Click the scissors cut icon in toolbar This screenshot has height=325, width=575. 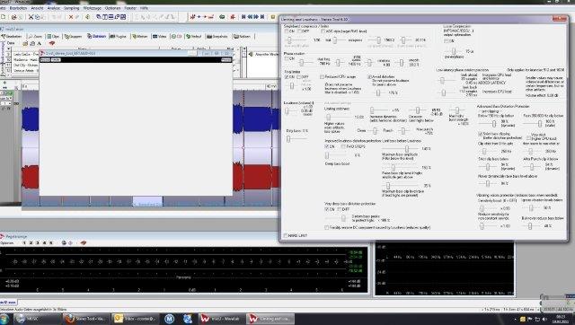pos(31,17)
